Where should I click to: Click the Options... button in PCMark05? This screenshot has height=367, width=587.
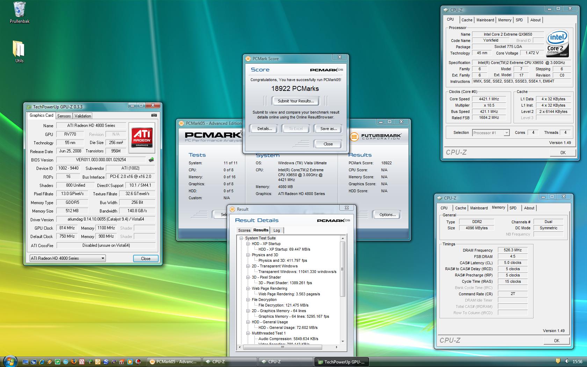click(387, 215)
